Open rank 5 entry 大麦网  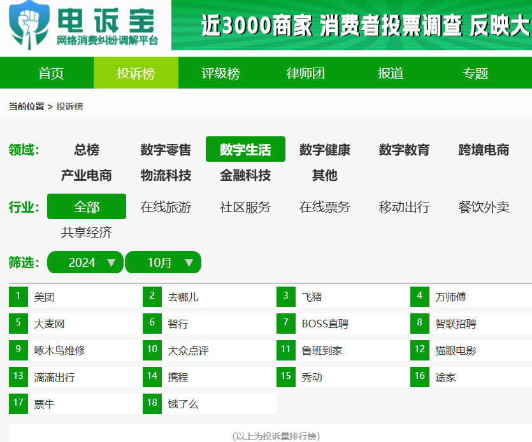[x=49, y=324]
